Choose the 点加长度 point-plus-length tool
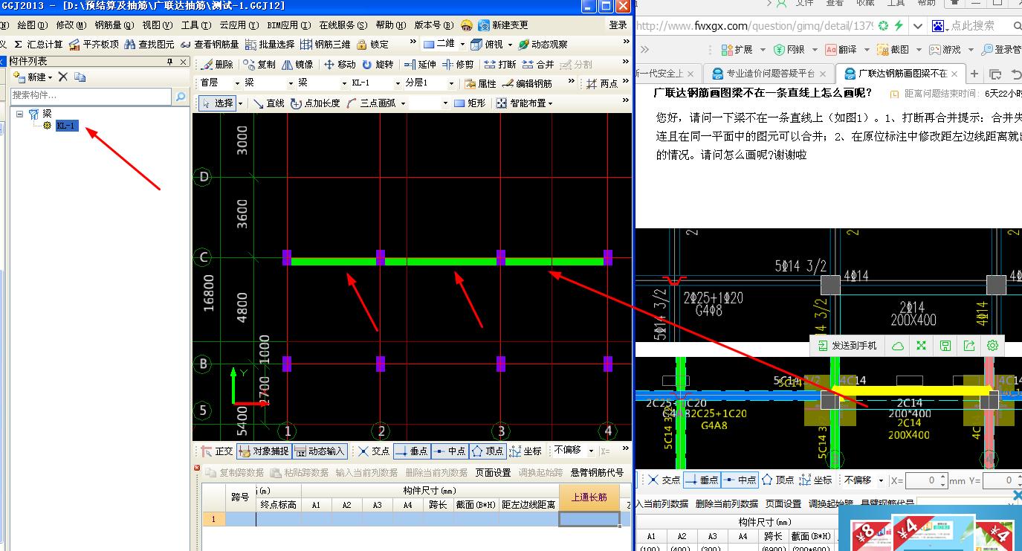The width and height of the screenshot is (1022, 551). click(x=315, y=103)
